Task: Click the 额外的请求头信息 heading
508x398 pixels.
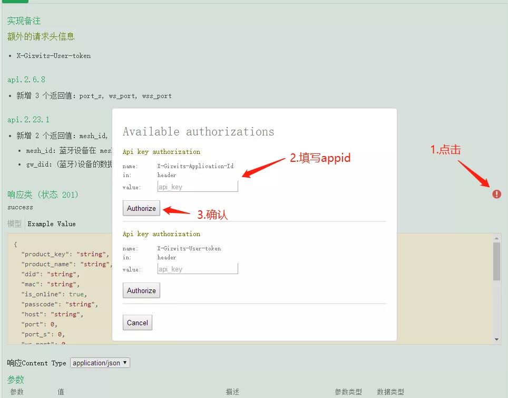Action: (41, 36)
